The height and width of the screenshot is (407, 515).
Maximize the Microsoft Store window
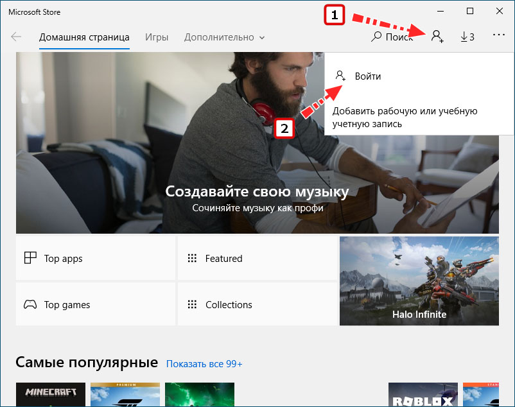point(470,11)
